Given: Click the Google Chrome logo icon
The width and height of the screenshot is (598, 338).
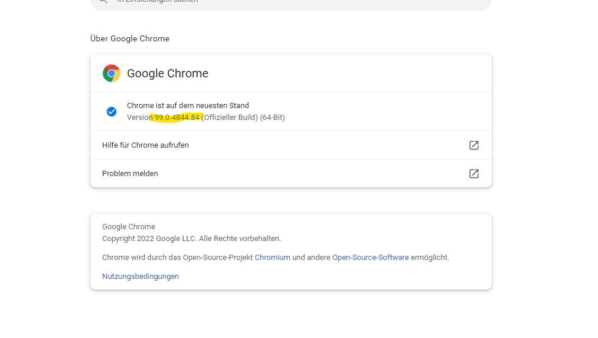Looking at the screenshot, I should pyautogui.click(x=112, y=73).
